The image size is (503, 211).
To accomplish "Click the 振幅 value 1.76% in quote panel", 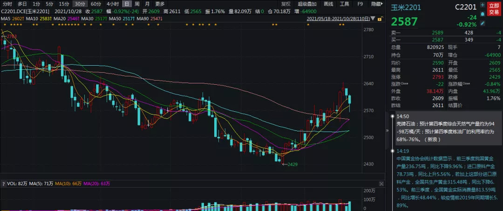I will point(494,98).
